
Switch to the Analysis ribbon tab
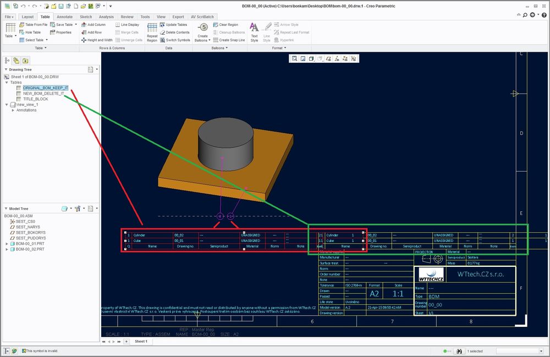[x=106, y=17]
